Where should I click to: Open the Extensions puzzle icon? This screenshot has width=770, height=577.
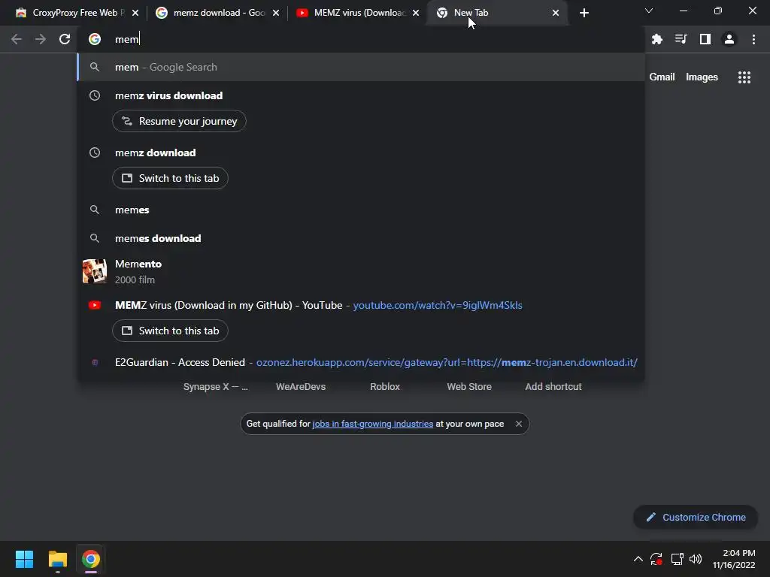pyautogui.click(x=656, y=39)
